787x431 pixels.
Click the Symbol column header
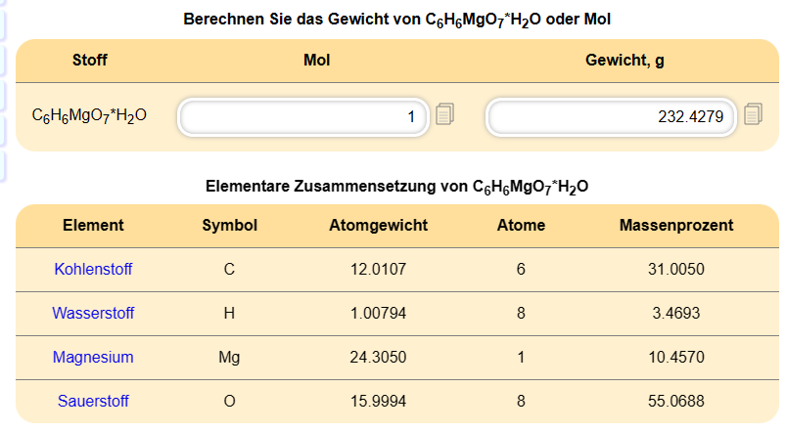click(x=229, y=226)
